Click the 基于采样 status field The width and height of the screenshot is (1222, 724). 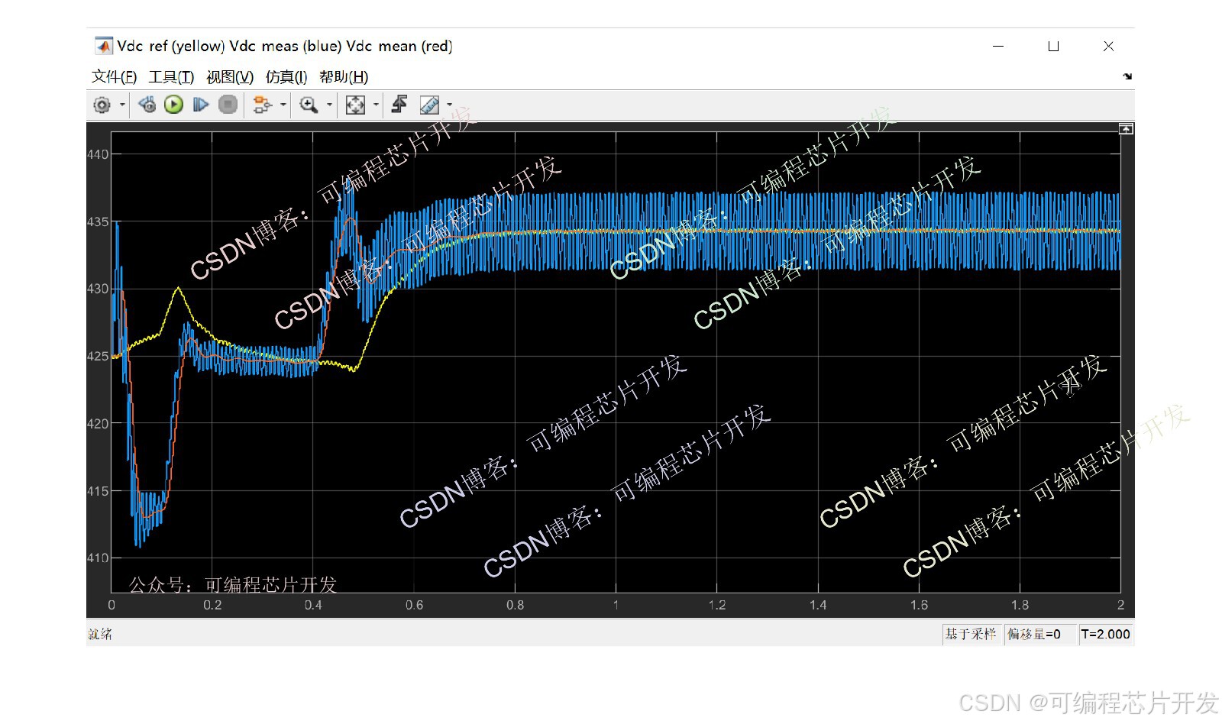(x=971, y=635)
